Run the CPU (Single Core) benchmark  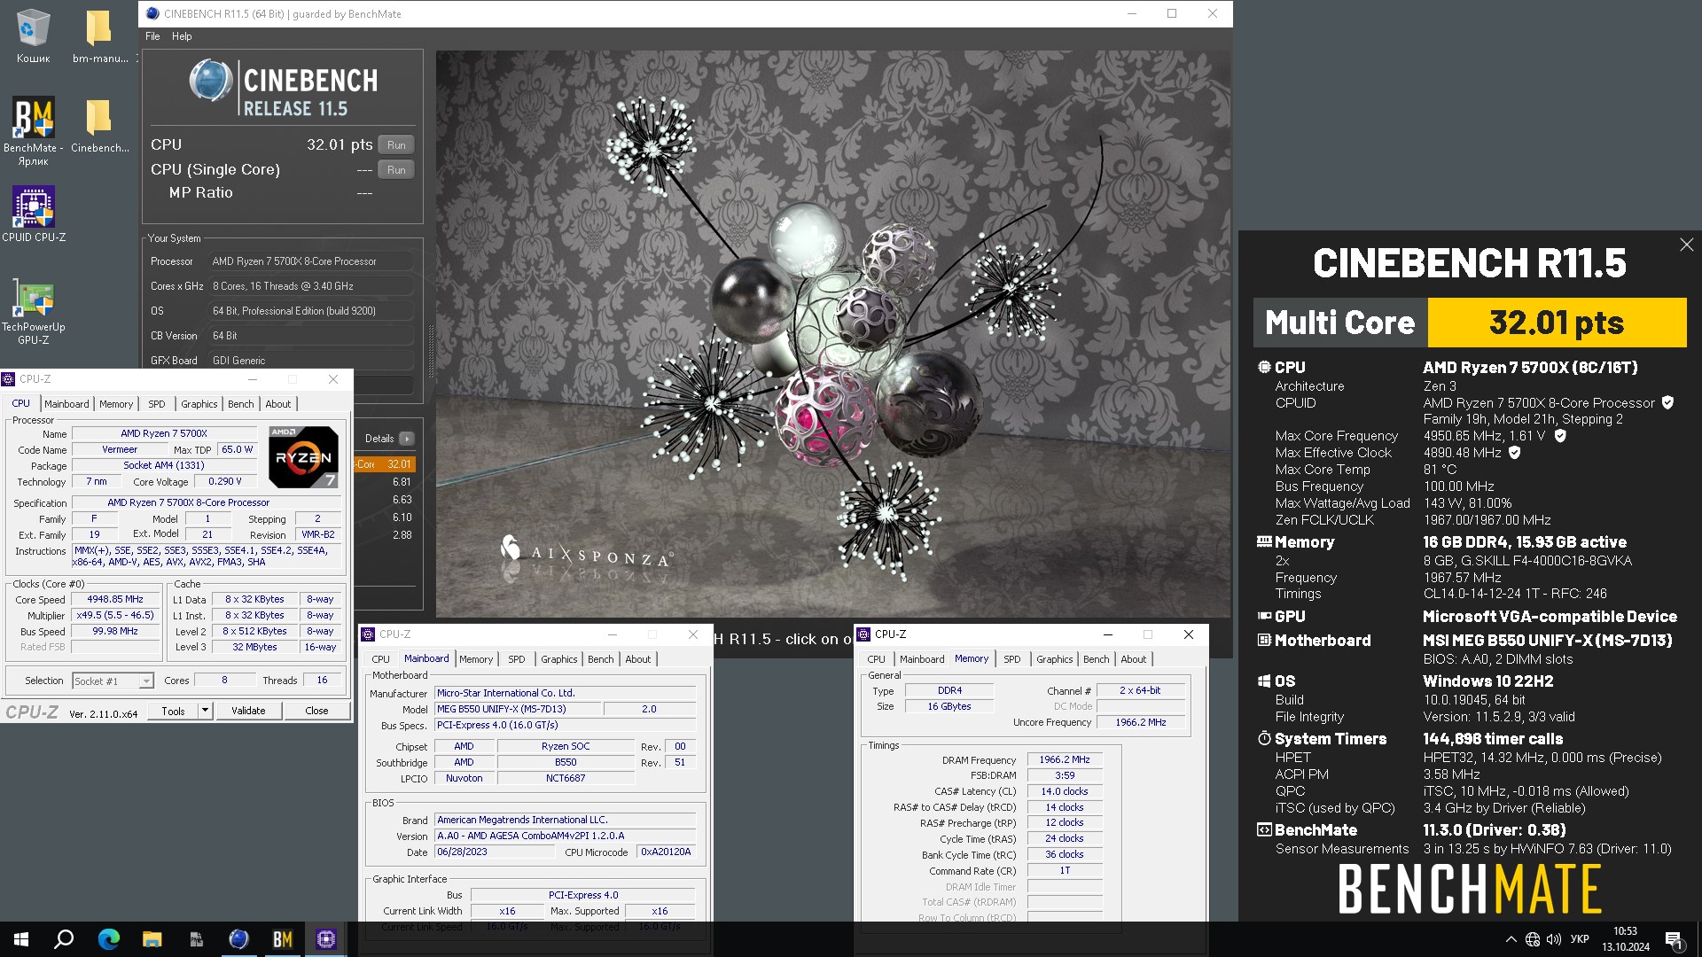click(x=396, y=169)
